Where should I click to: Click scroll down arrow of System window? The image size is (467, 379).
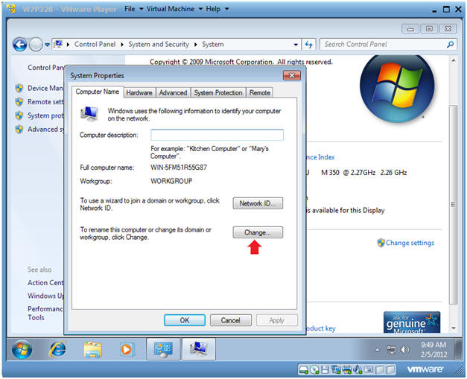pos(454,328)
